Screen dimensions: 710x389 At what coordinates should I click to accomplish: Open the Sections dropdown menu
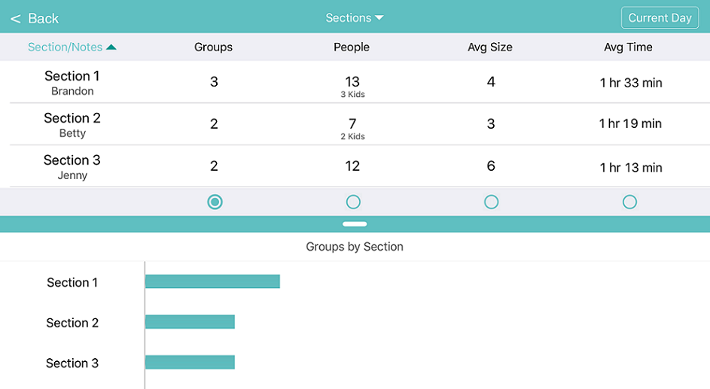(355, 17)
